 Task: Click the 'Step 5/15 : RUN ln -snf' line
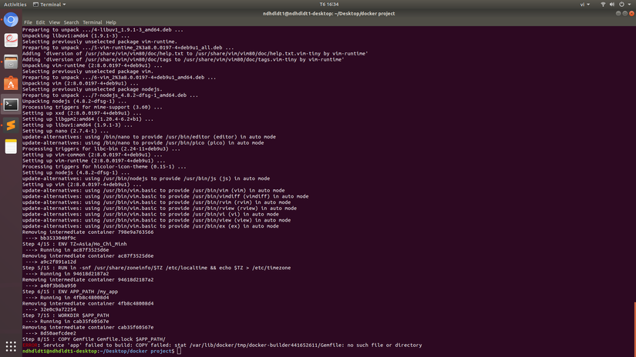tap(156, 268)
